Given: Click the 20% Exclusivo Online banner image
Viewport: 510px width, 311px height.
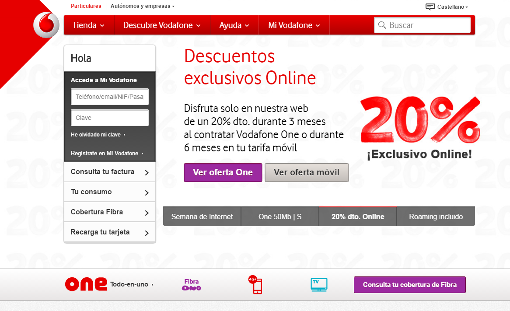Looking at the screenshot, I should coord(420,128).
